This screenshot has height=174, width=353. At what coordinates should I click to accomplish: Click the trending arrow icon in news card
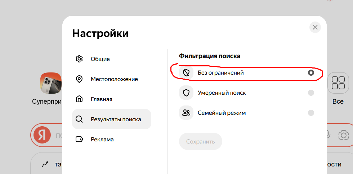(x=45, y=164)
